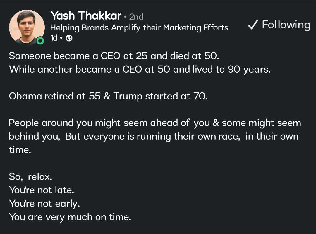Viewport: 316px width, 234px height.
Task: Click the So, relax. line
Action: pos(30,177)
